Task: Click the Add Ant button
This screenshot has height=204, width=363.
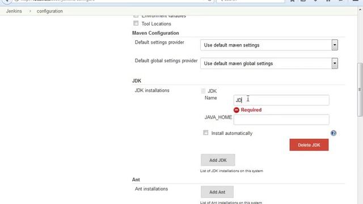Action: click(x=217, y=192)
